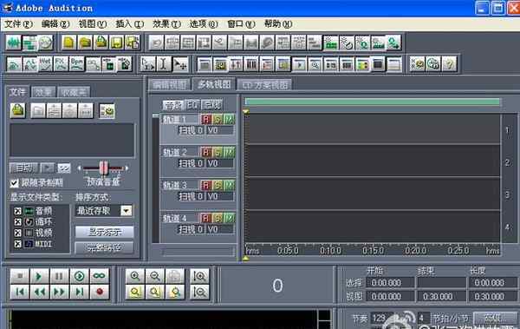Click the horizontal zoom-in magnifier icon
The width and height of the screenshot is (520, 329).
(134, 276)
